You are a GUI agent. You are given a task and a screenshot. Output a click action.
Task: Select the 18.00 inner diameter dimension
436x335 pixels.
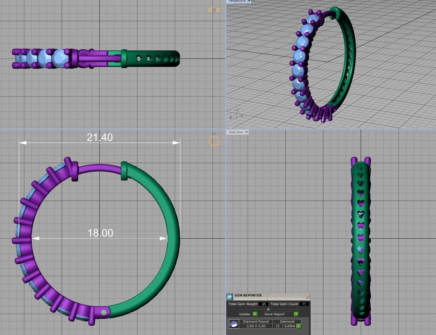(100, 233)
